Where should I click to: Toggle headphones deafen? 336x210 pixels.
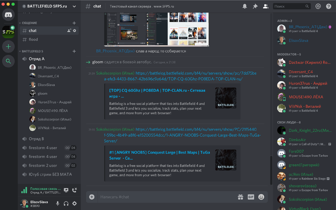click(66, 204)
